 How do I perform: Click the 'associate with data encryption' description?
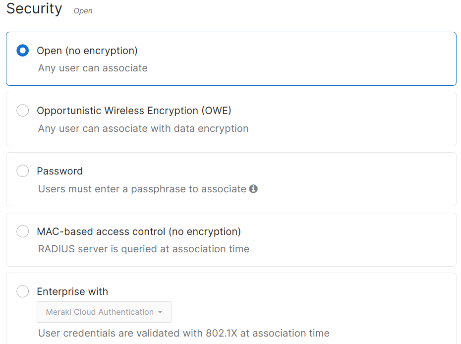tap(143, 128)
